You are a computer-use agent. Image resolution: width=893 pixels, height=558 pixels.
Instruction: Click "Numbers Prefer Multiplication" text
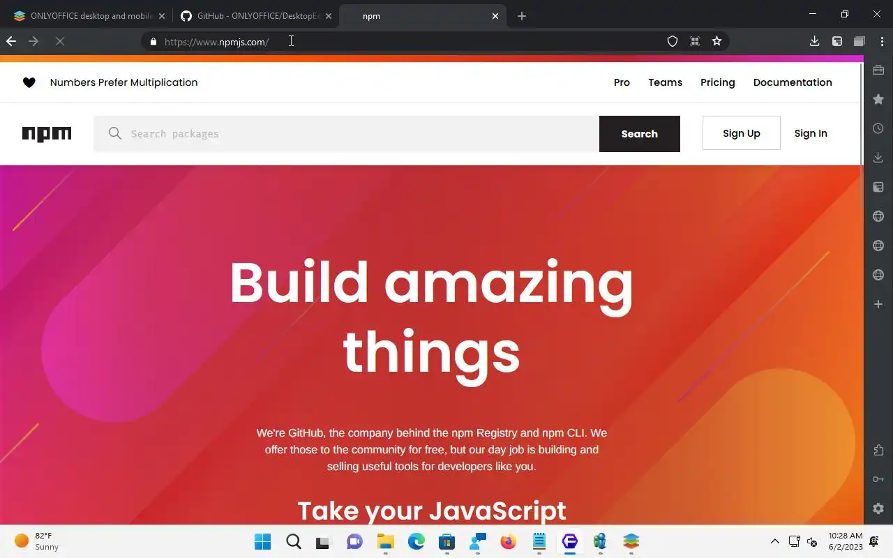[124, 82]
